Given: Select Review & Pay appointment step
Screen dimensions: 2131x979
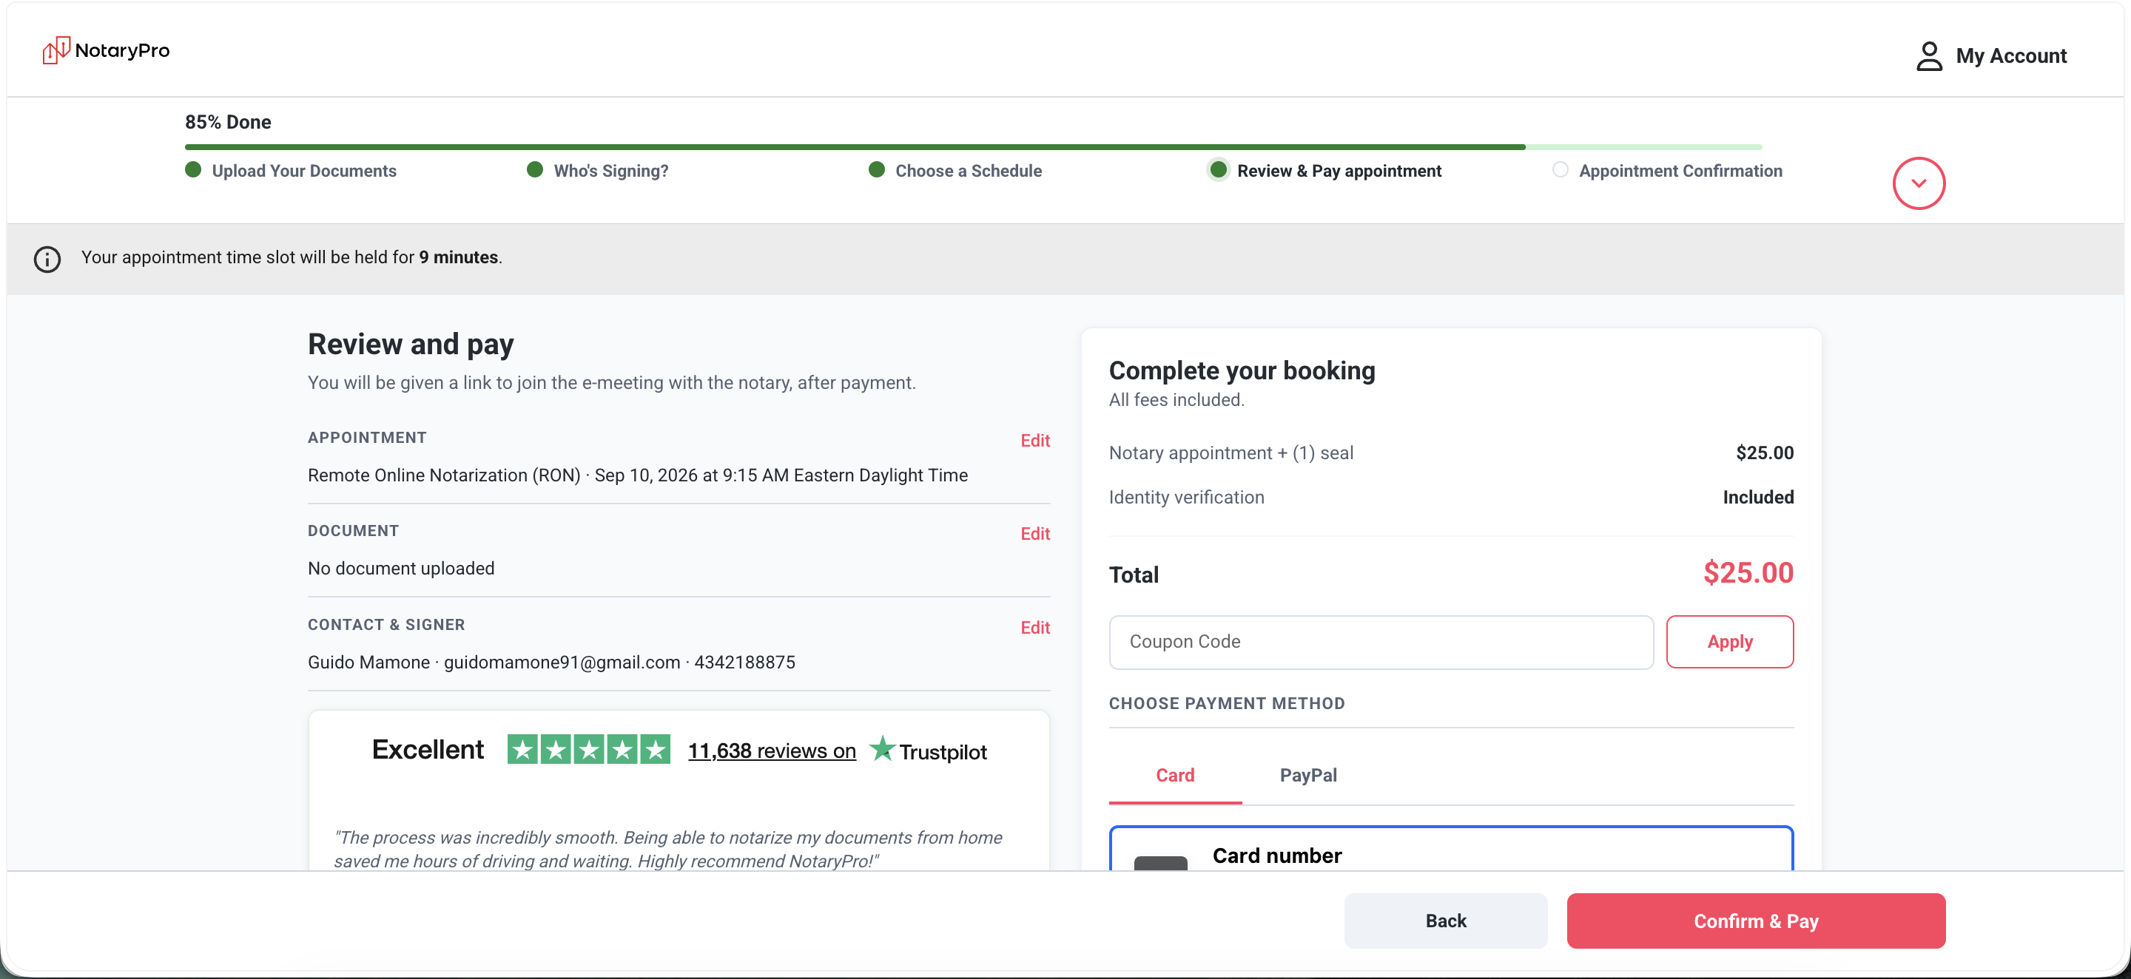Looking at the screenshot, I should [1324, 170].
